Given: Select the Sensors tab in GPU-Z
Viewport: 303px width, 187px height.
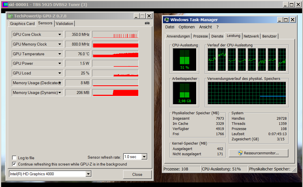Looking at the screenshot, I should (45, 23).
